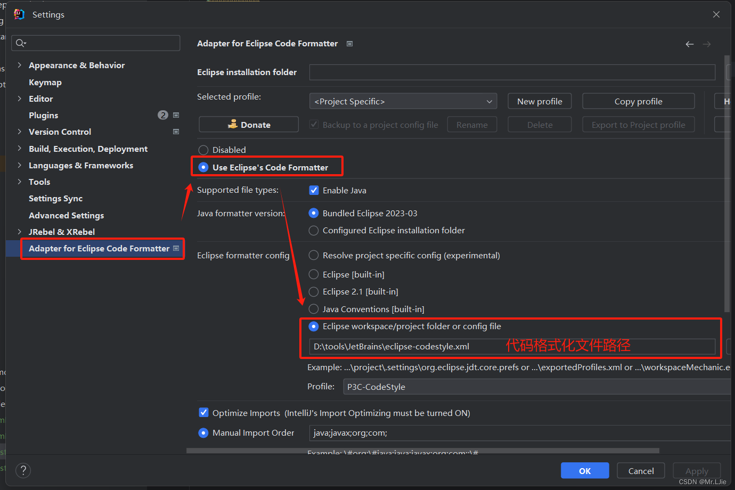The height and width of the screenshot is (490, 735).
Task: Click the project-level icon beside Version Control
Action: (176, 132)
